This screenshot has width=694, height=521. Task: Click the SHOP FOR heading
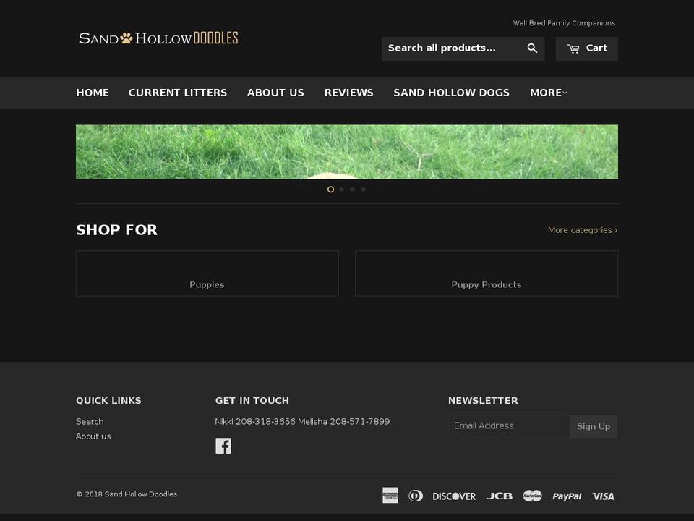point(117,230)
